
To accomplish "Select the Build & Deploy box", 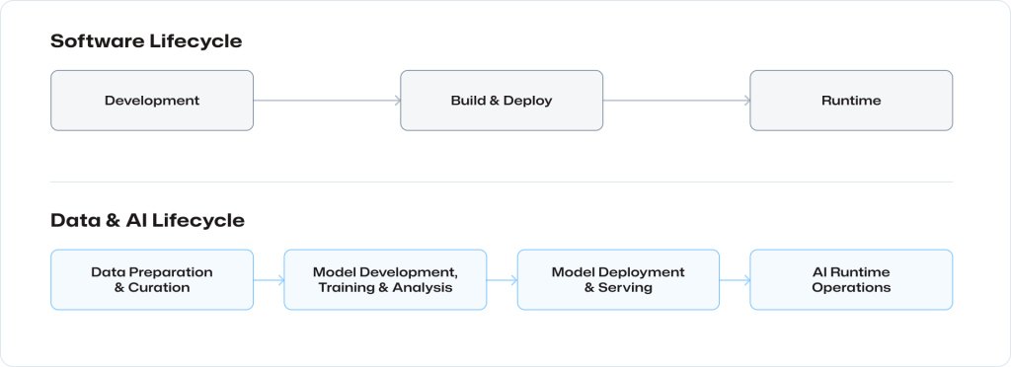I will [x=502, y=101].
